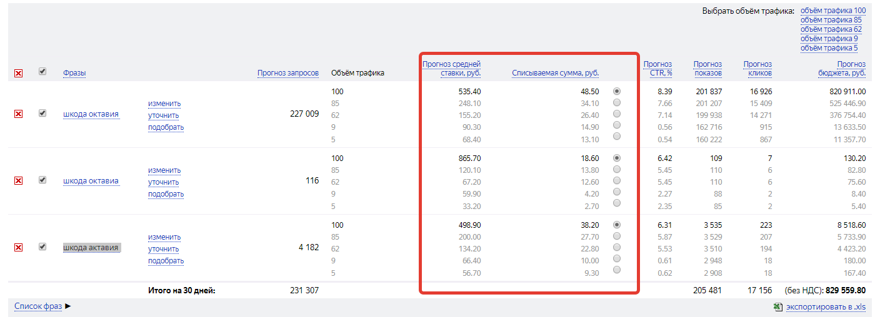Image resolution: width=875 pixels, height=317 pixels.
Task: Uncheck the шкода октавия phrase checkbox
Action: (42, 113)
